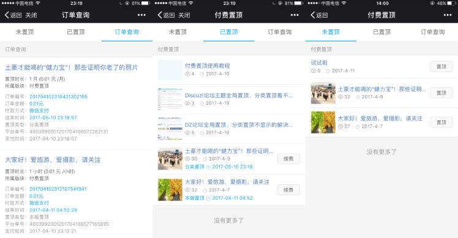Click 本版置顶 label under 大家好 post

(x=195, y=198)
